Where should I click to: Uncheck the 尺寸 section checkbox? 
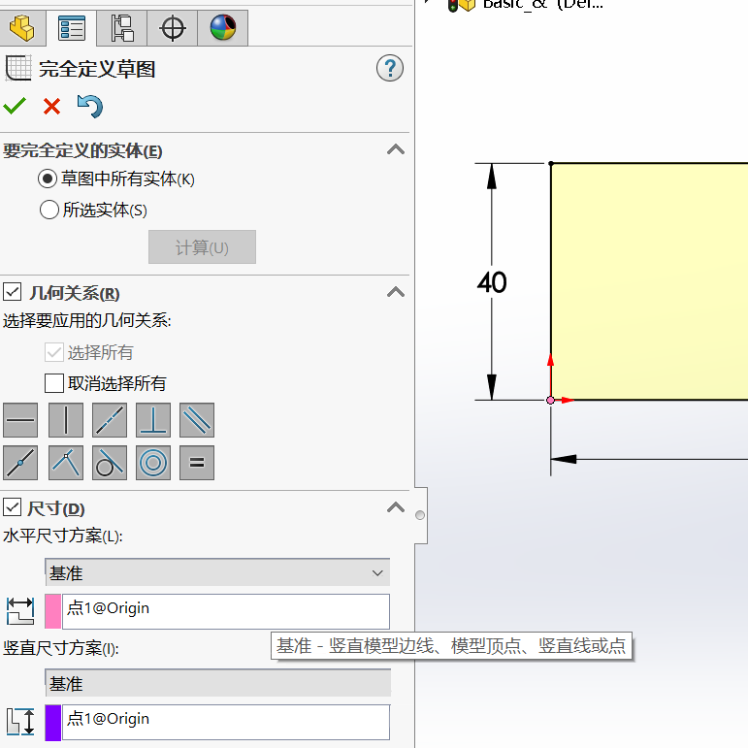(x=13, y=507)
